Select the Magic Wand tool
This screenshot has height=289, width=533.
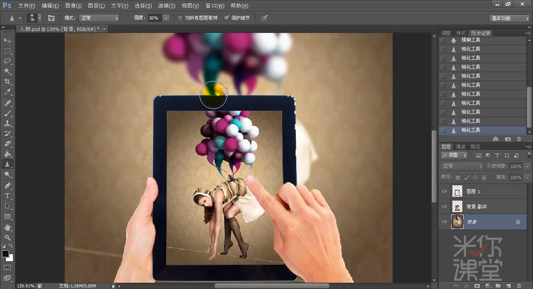click(x=7, y=71)
